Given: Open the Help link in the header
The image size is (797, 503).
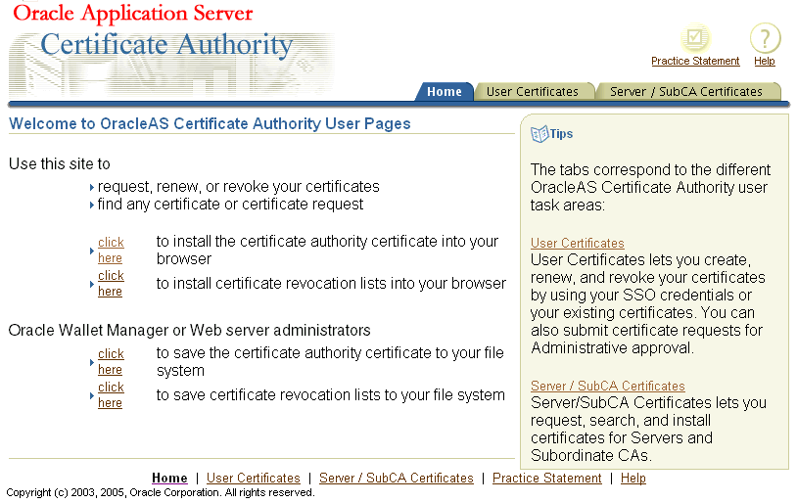Looking at the screenshot, I should tap(764, 61).
